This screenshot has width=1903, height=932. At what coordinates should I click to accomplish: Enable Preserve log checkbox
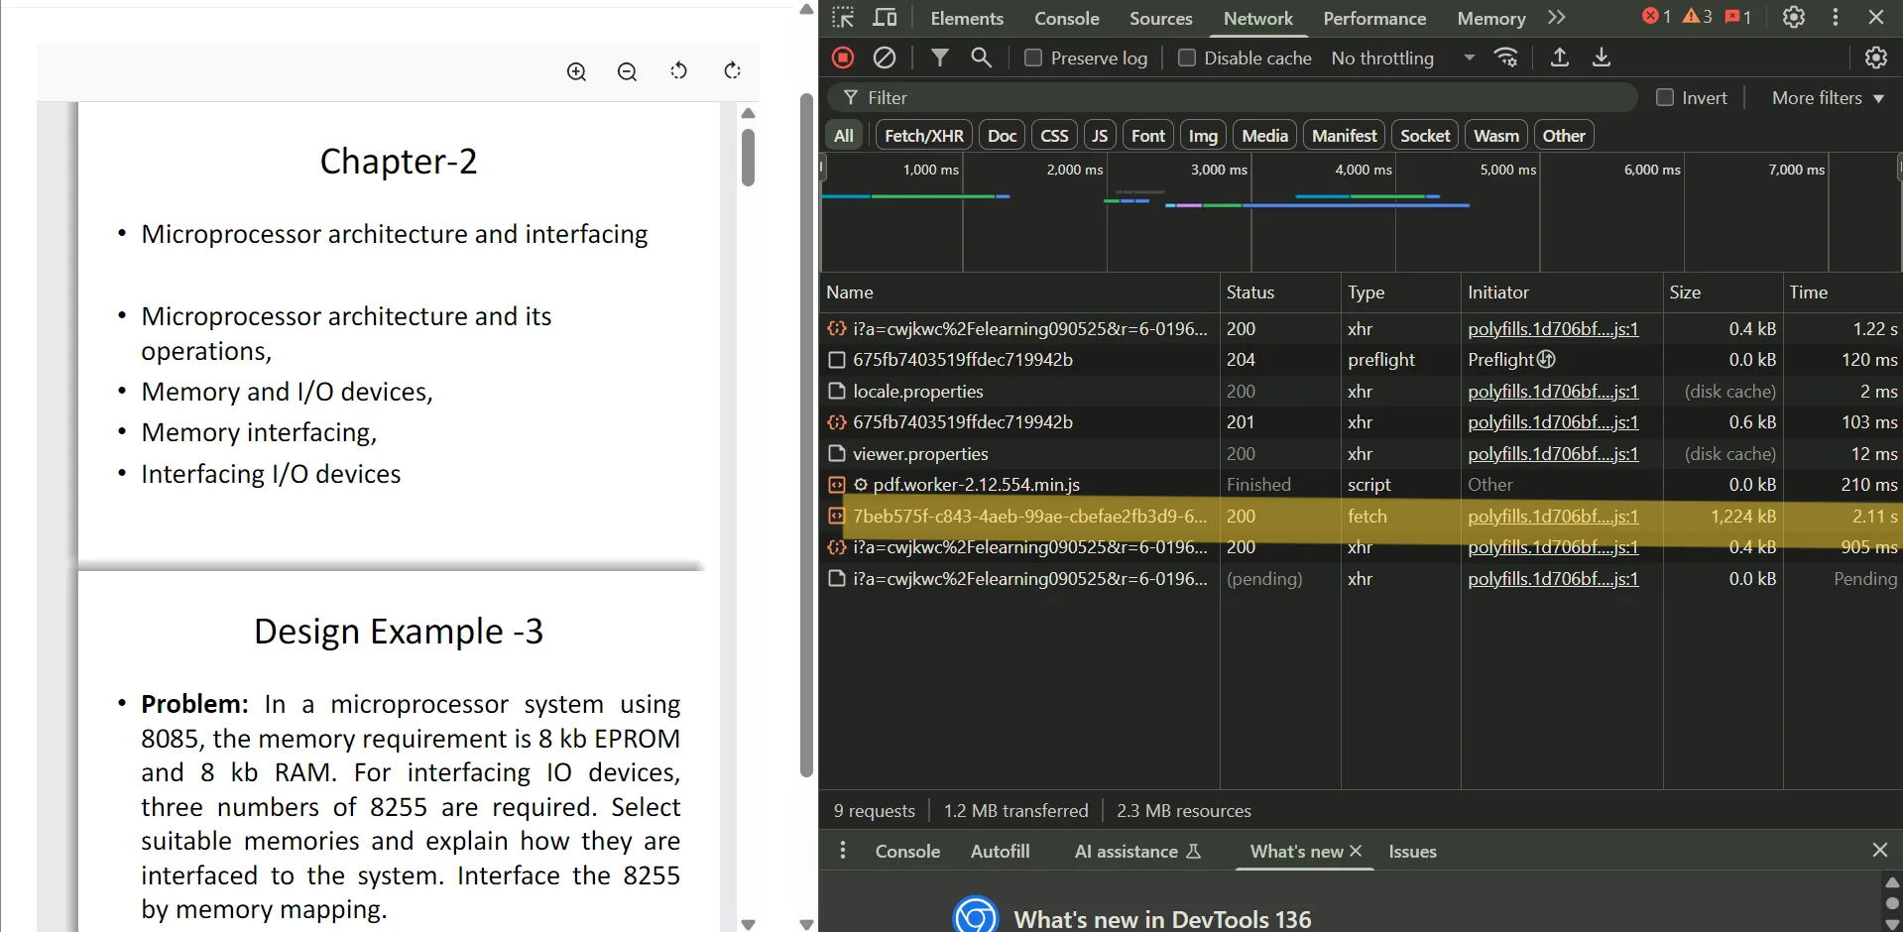pos(1033,58)
